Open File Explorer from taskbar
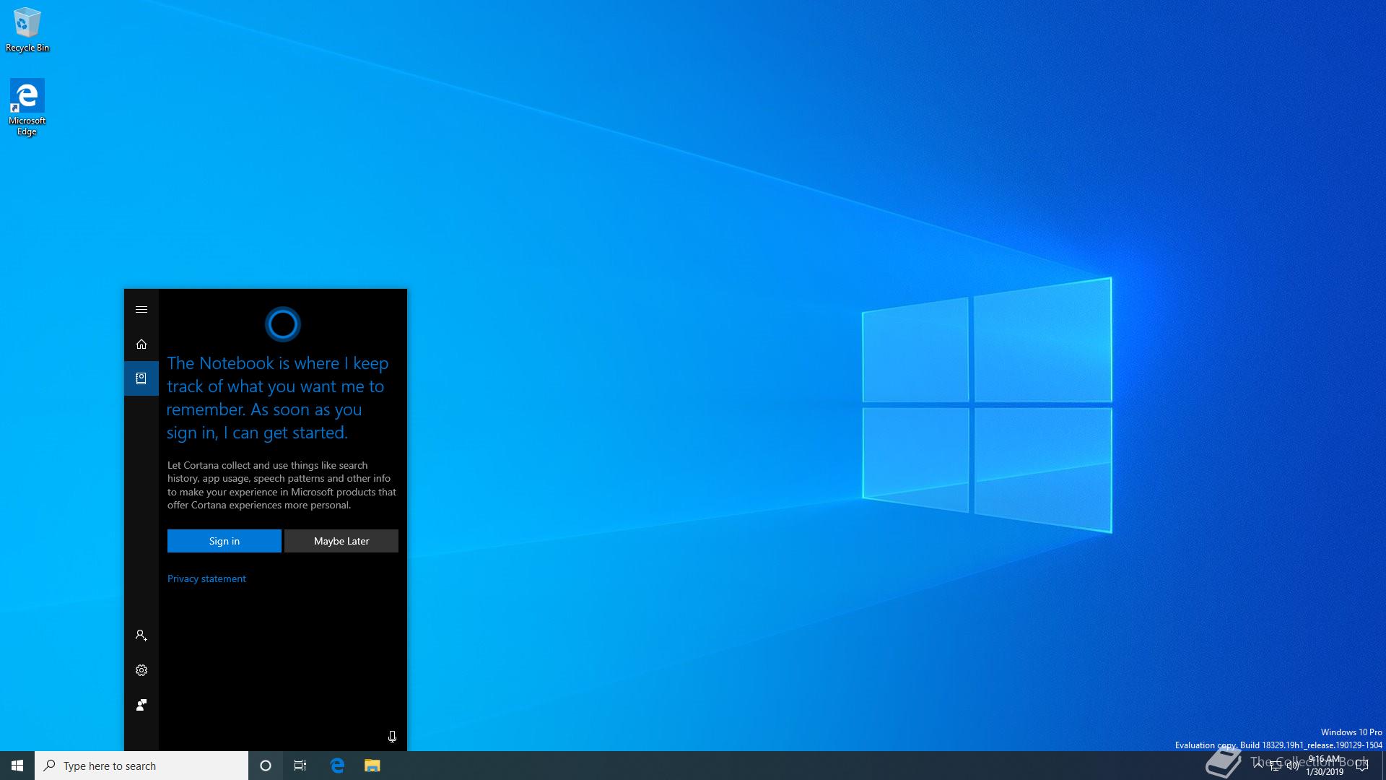The width and height of the screenshot is (1386, 780). pos(372,766)
